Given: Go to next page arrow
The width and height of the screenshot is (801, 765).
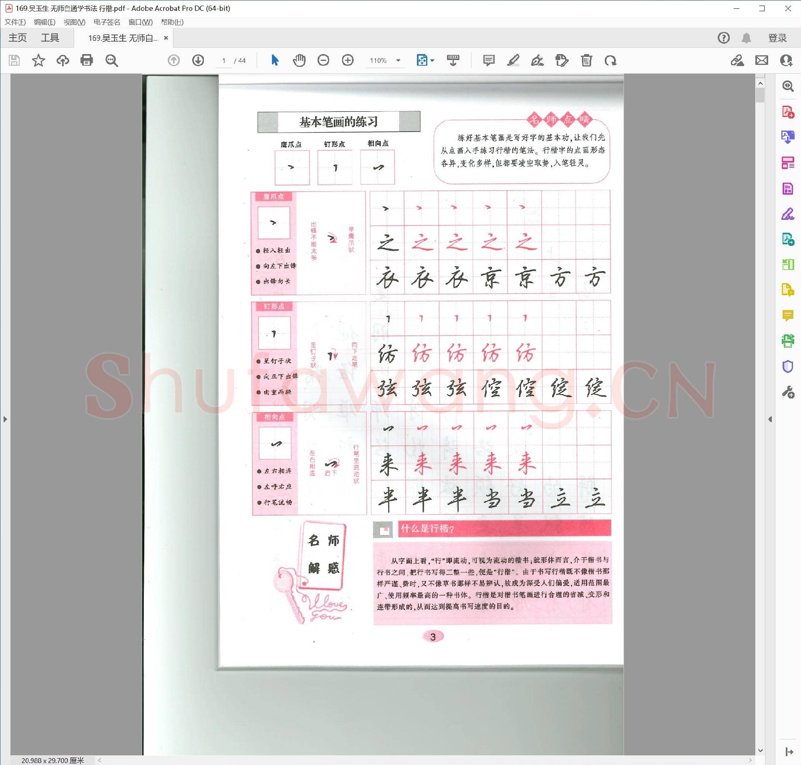Looking at the screenshot, I should click(x=198, y=60).
